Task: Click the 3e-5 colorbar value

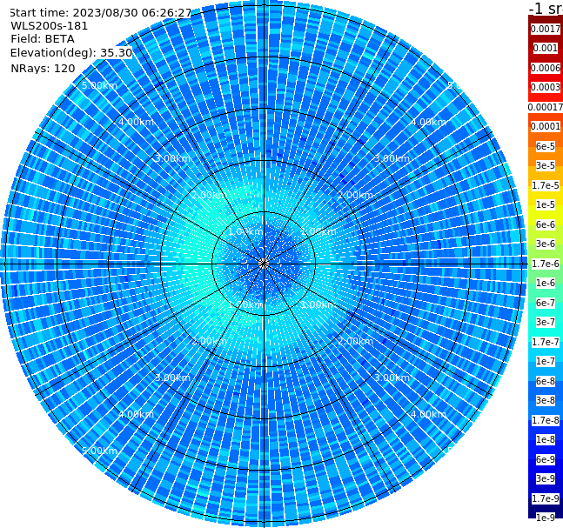Action: [x=546, y=165]
